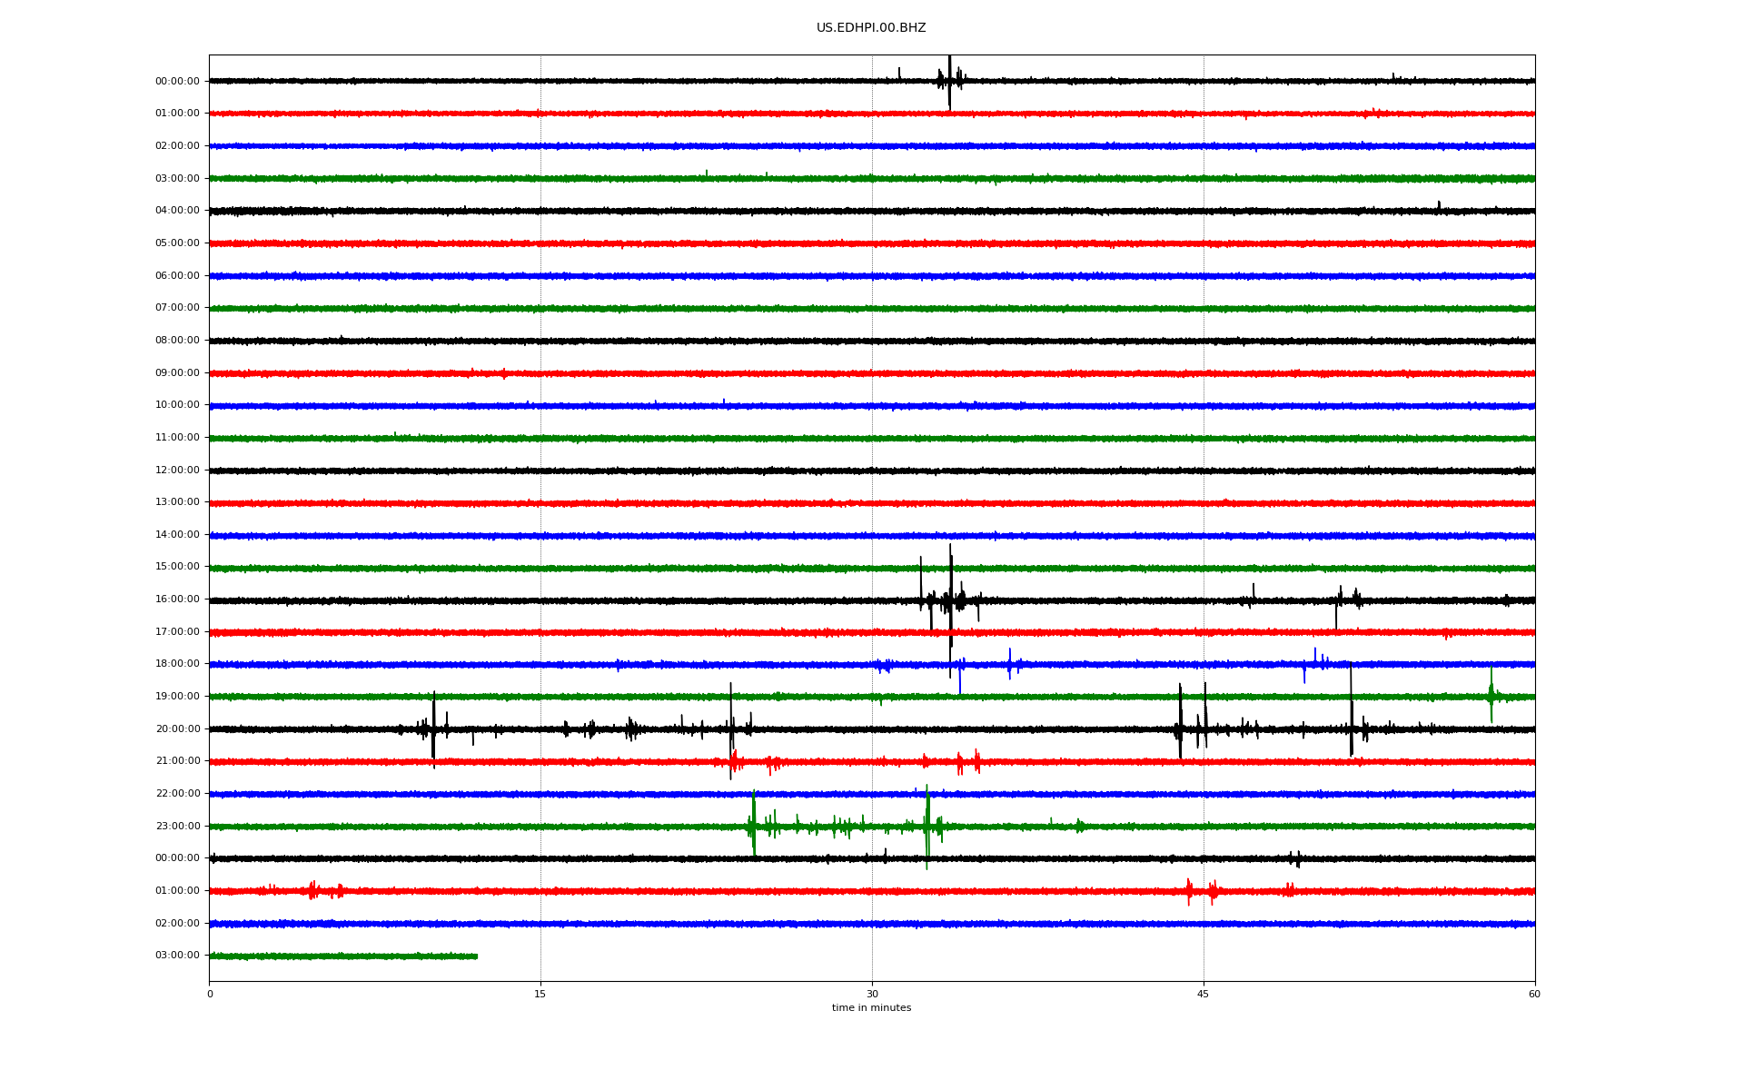Click the 60 tick on the x-axis
Screen dimensions: 1744x1090
point(1533,994)
